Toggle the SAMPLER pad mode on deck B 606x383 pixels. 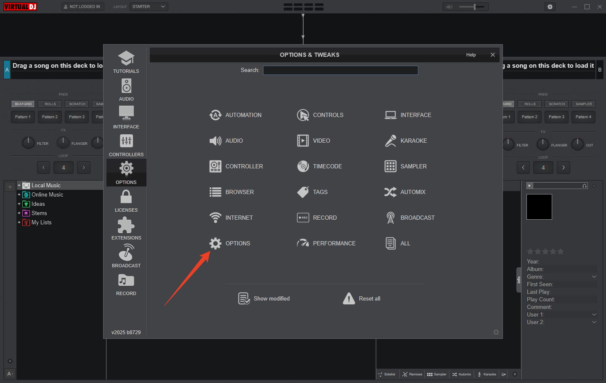(584, 104)
